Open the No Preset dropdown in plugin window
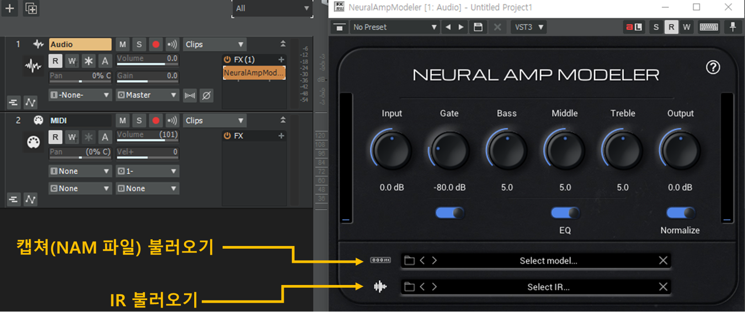The height and width of the screenshot is (320, 745). pos(394,27)
